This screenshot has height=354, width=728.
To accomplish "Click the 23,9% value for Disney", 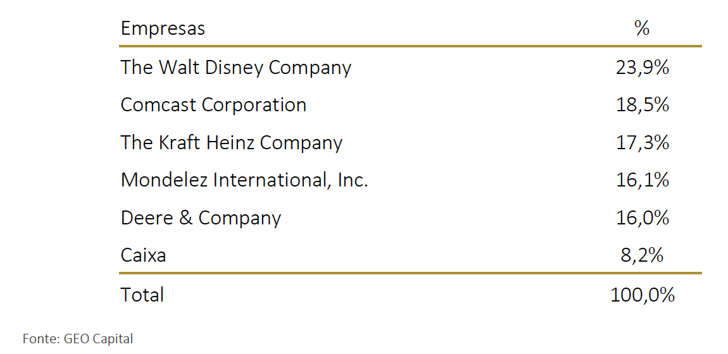I will [x=642, y=67].
